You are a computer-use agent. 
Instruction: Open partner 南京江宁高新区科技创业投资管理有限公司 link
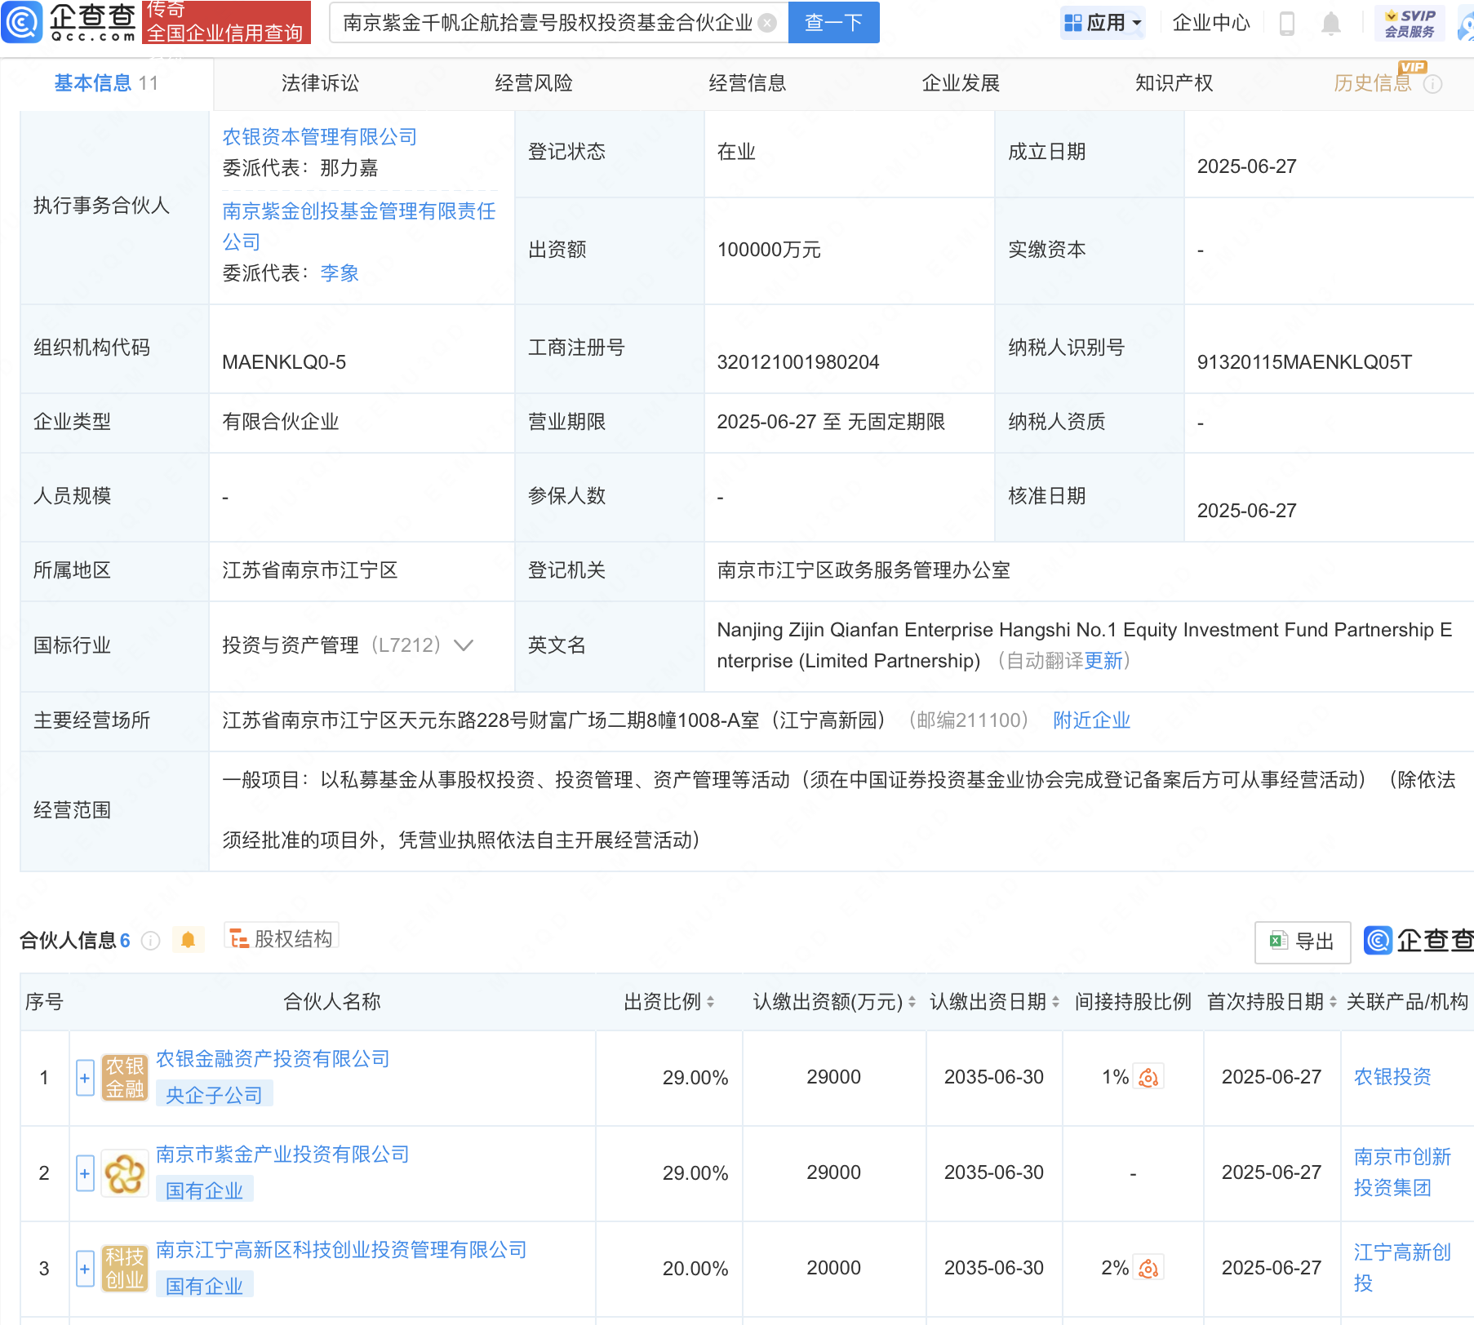[341, 1250]
